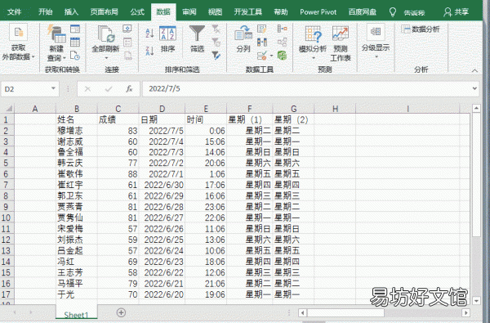Switch to the 视图 tab
This screenshot has height=323, width=490.
coord(215,12)
